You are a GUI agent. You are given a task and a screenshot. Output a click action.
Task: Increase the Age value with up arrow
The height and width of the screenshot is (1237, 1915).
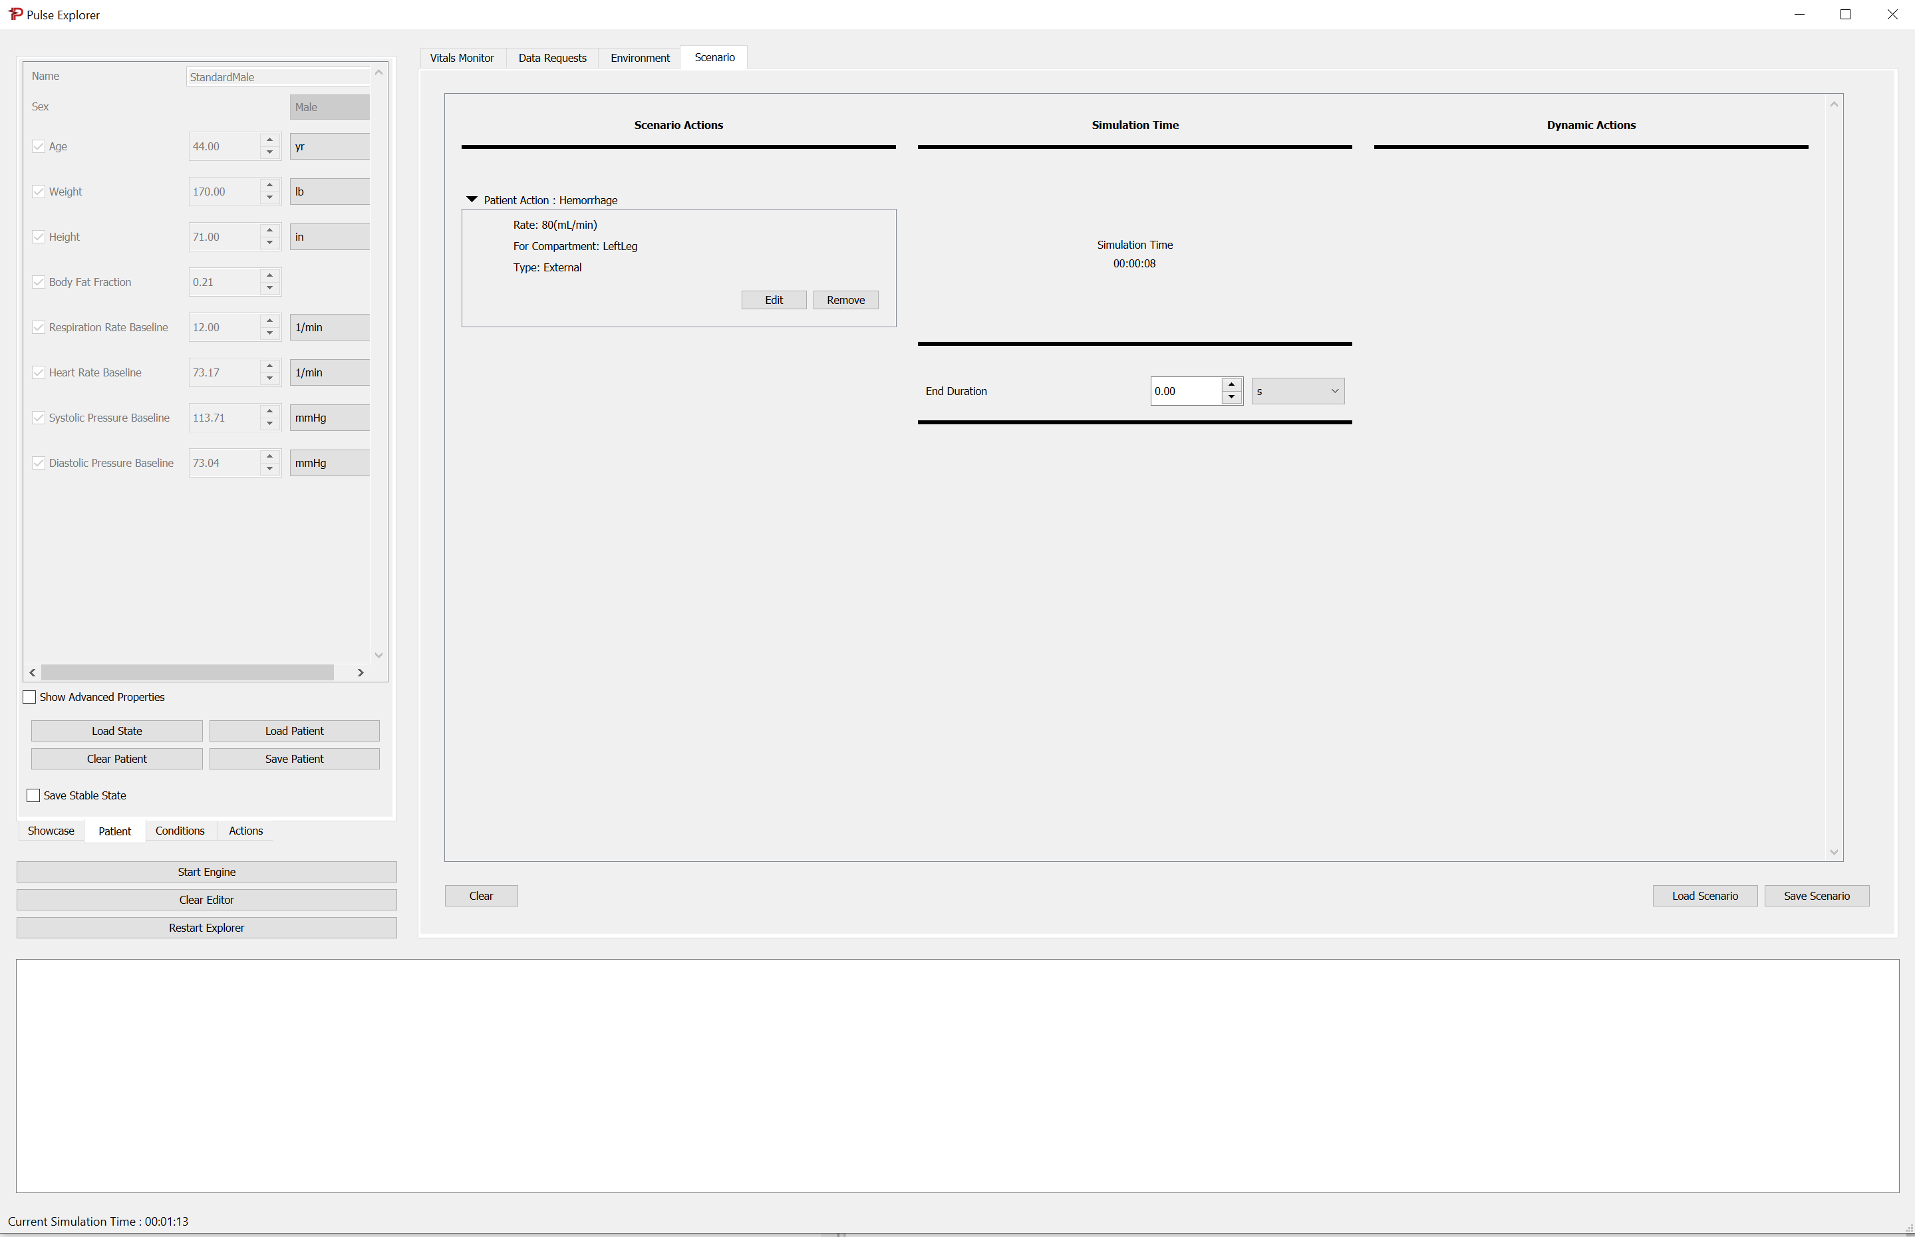tap(270, 140)
